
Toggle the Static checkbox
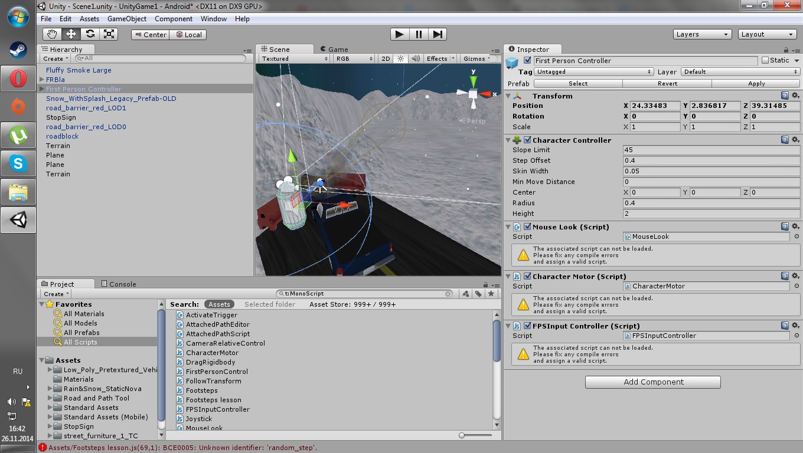coord(765,60)
